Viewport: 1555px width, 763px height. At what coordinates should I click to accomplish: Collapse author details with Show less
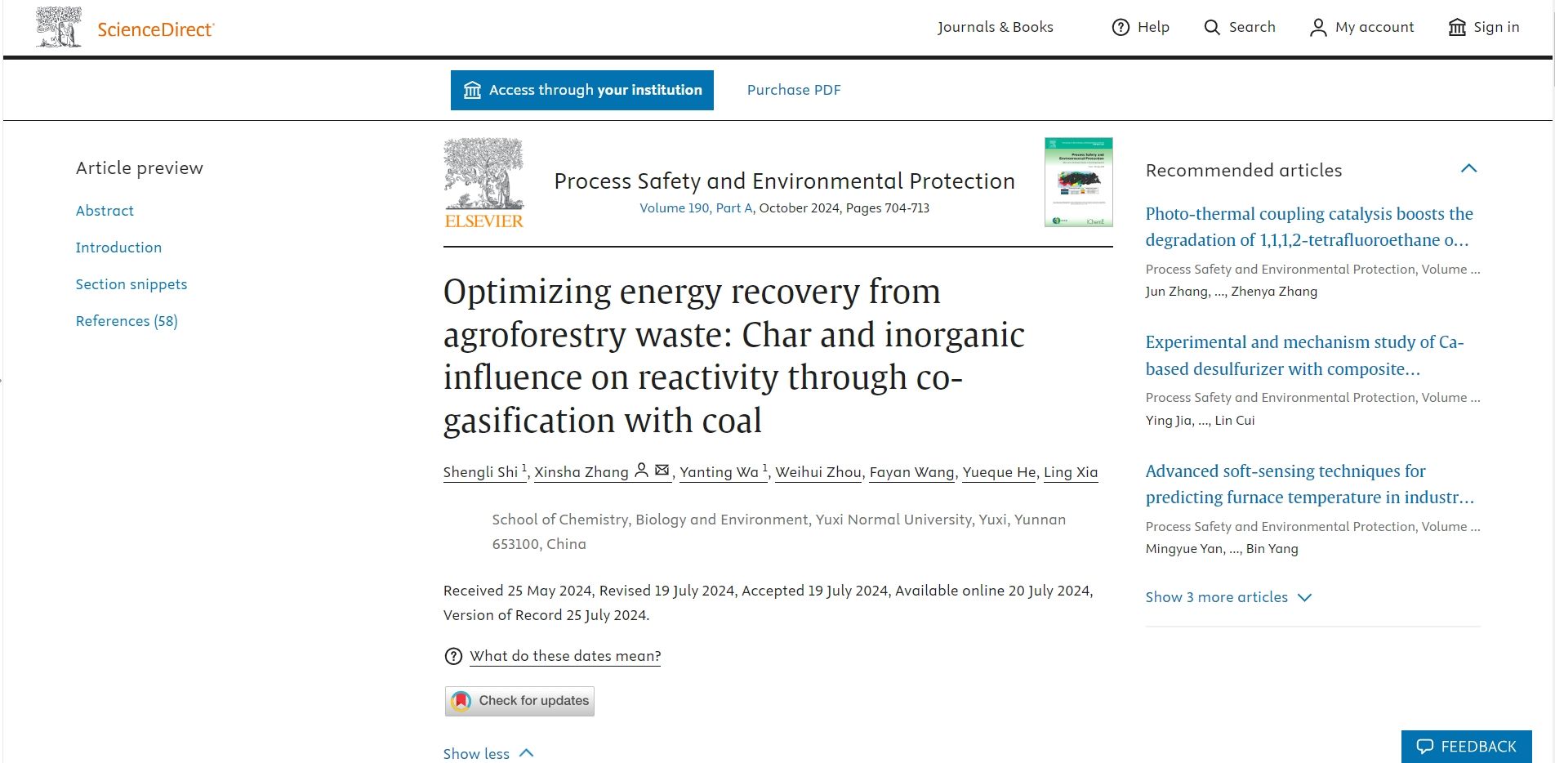pyautogui.click(x=488, y=753)
